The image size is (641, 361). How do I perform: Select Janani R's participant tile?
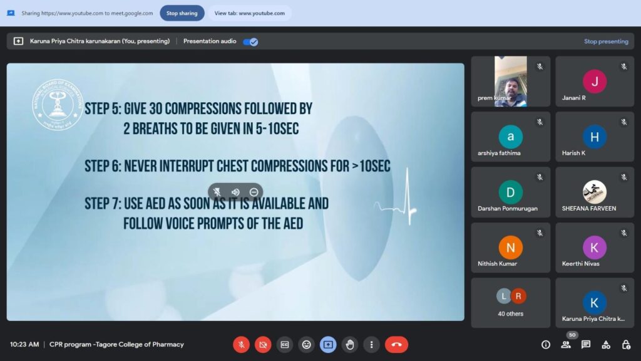click(x=595, y=81)
